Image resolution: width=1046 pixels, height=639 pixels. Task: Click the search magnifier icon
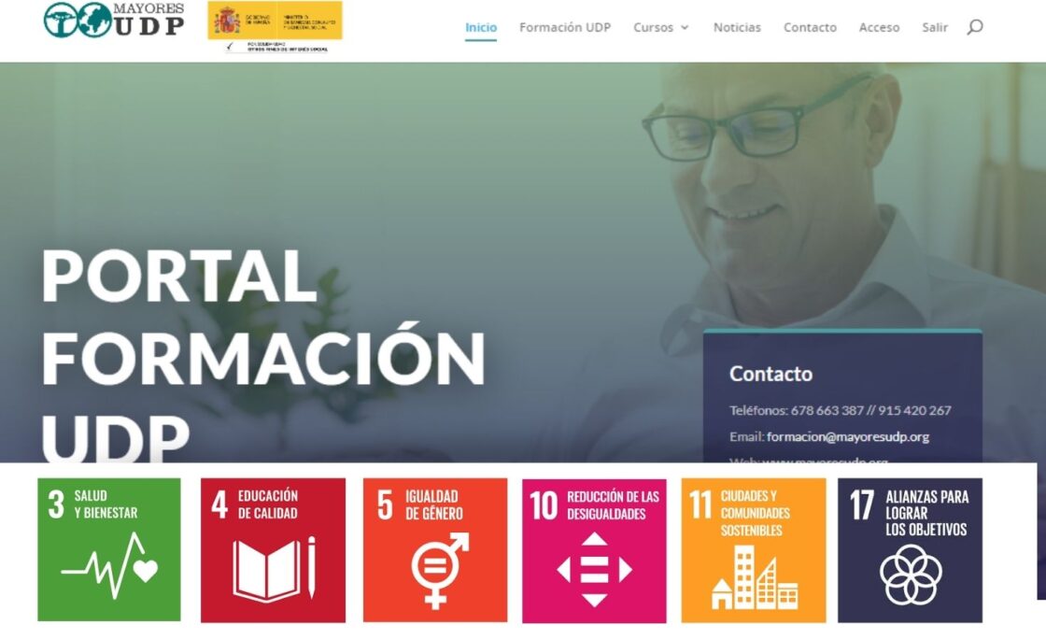click(975, 27)
